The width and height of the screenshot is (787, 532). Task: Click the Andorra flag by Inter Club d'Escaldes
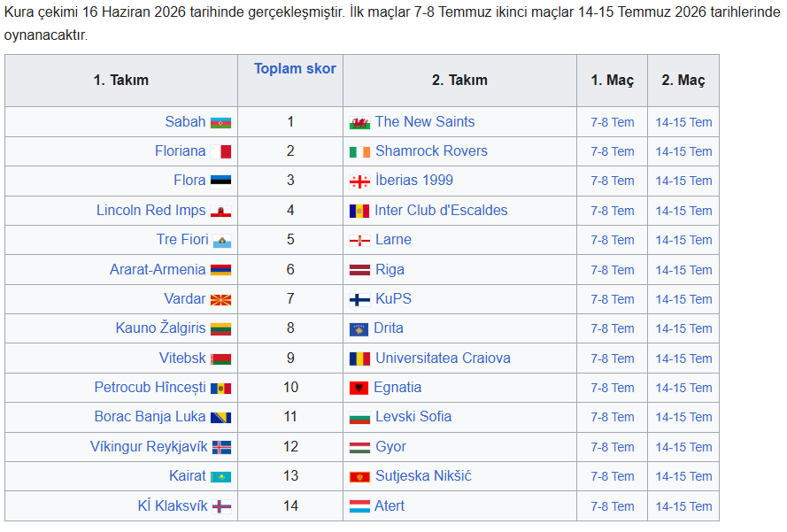point(359,211)
